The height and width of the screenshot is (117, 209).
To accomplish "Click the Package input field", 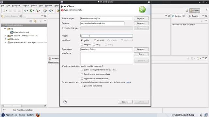I will pyautogui.click(x=102, y=23).
